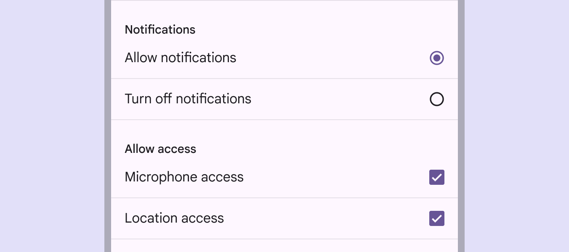This screenshot has width=569, height=252.
Task: Toggle the Location access checkbox
Action: point(436,218)
